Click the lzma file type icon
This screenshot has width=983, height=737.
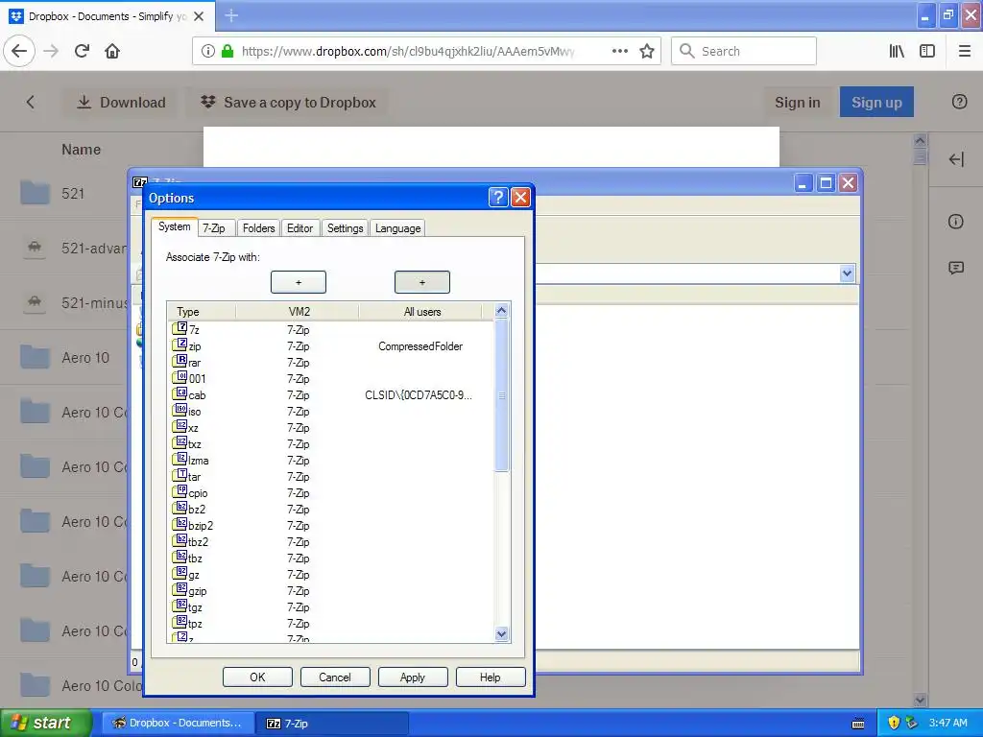pyautogui.click(x=180, y=459)
